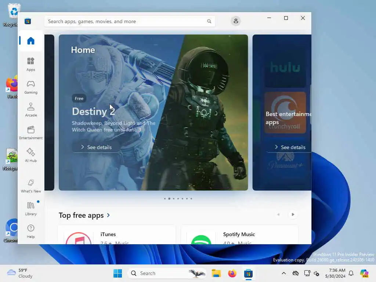376x282 pixels.
Task: Click the previous arrow in Top free apps
Action: tap(278, 214)
